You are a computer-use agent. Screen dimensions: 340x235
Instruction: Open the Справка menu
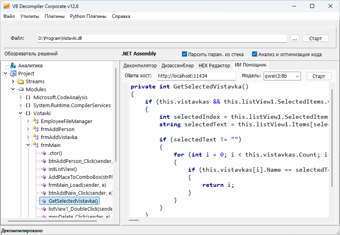121,16
